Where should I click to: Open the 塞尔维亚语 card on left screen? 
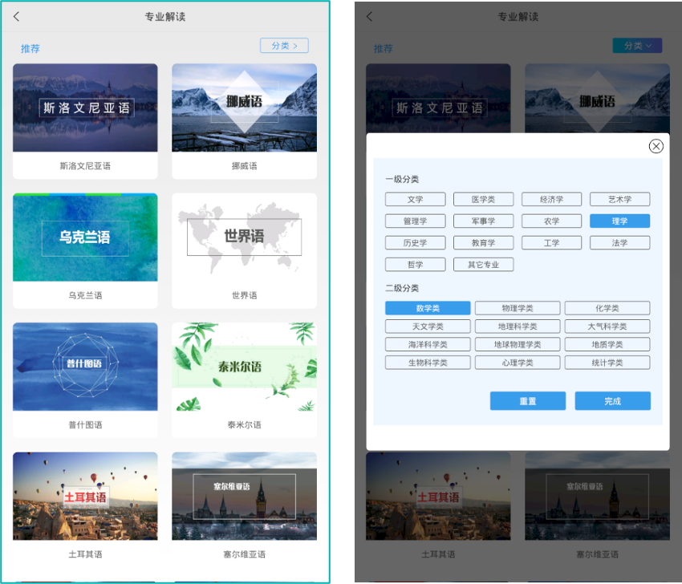245,509
